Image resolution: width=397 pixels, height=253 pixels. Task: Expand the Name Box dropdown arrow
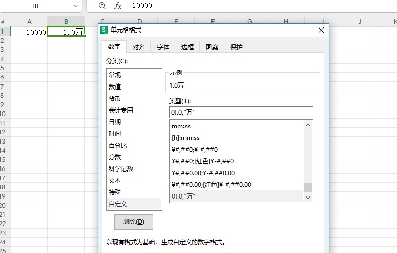click(x=76, y=6)
